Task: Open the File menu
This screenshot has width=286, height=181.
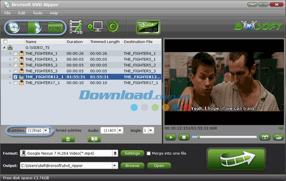Action: [x=8, y=13]
